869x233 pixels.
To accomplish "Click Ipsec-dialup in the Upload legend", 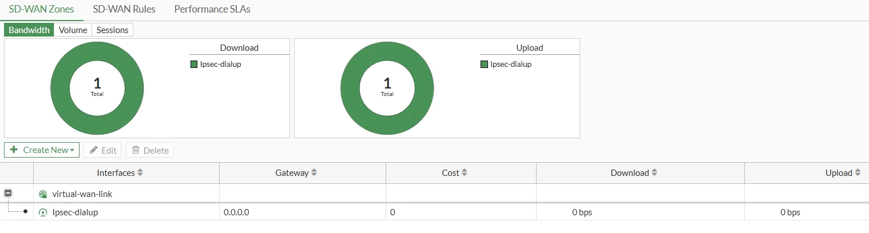I will point(511,65).
